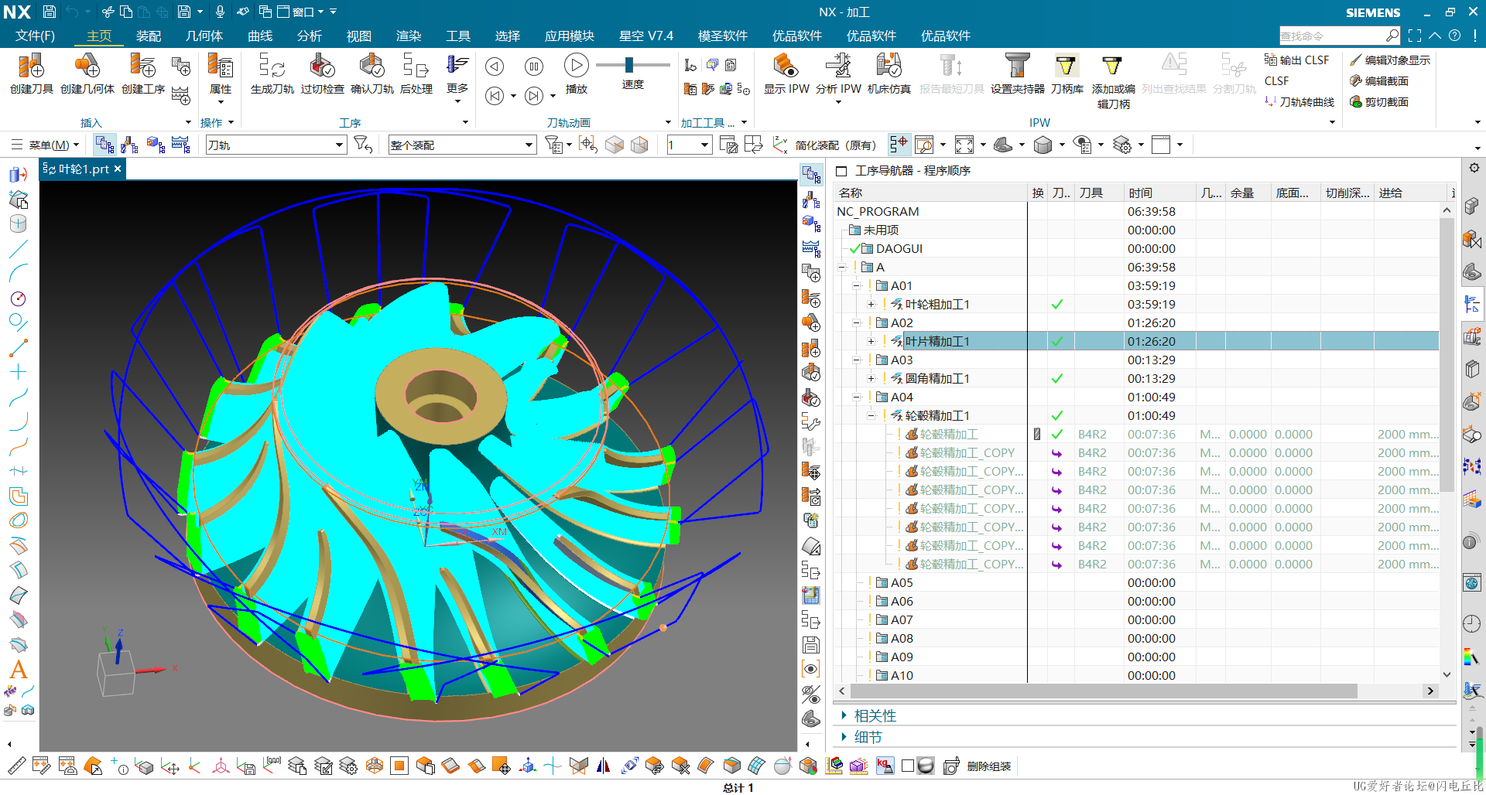
Task: Switch to the Assembly (装配) tab
Action: pos(149,36)
